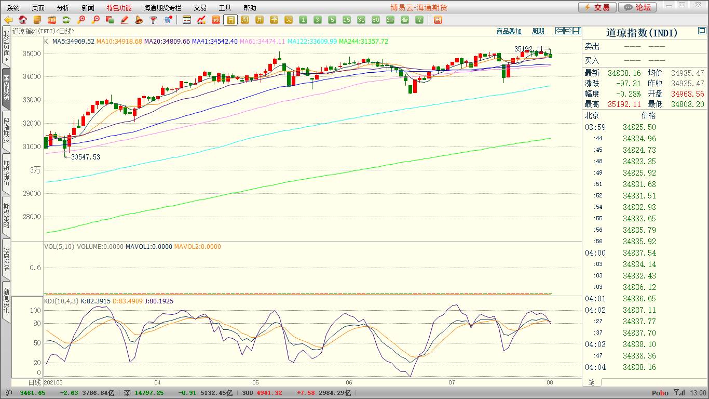Screen dimensions: 709x399
Task: Toggle the side info panel layout icon
Action: pyautogui.click(x=577, y=31)
